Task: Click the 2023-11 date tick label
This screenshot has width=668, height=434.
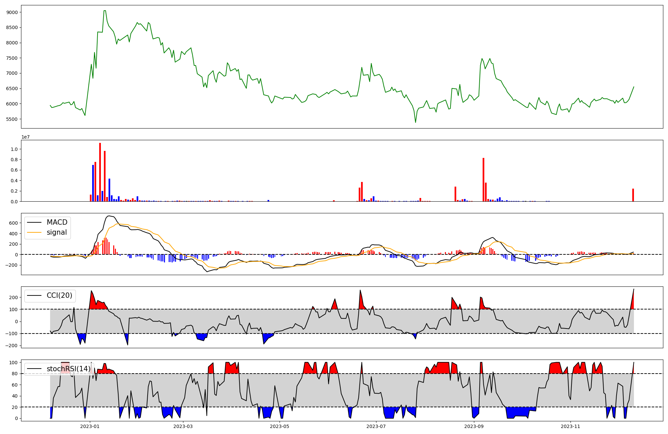Action: [x=570, y=426]
